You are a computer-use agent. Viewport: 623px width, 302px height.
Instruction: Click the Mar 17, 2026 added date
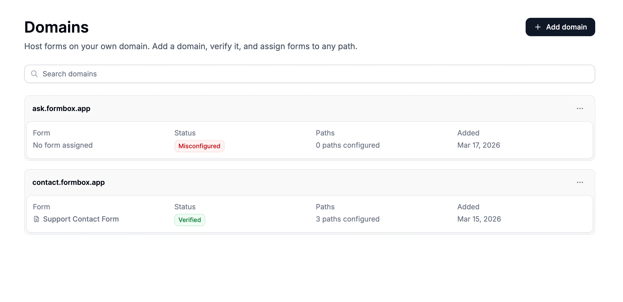(478, 145)
